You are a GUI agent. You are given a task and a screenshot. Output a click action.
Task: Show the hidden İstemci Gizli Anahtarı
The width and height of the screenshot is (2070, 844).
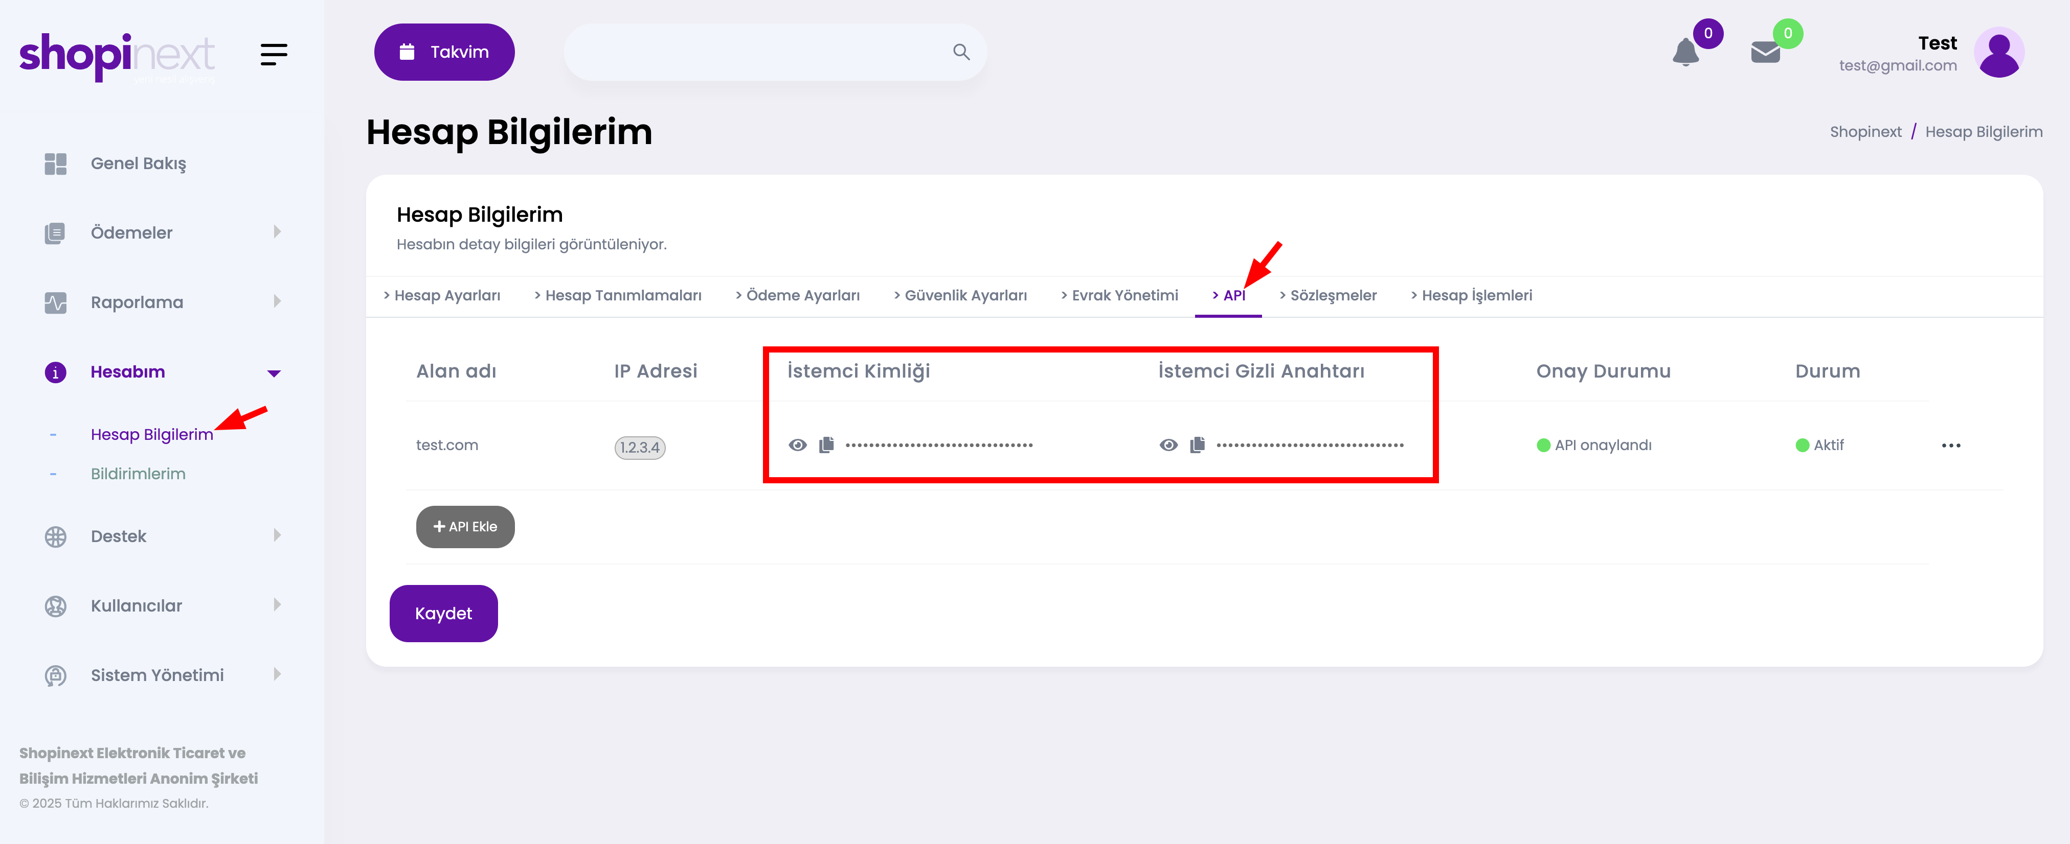[1168, 445]
